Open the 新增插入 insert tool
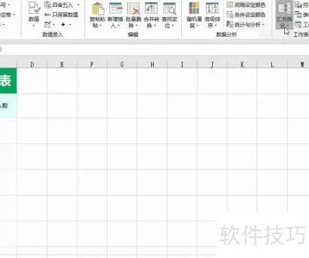Viewport: 309px width, 258px height. pos(115,15)
